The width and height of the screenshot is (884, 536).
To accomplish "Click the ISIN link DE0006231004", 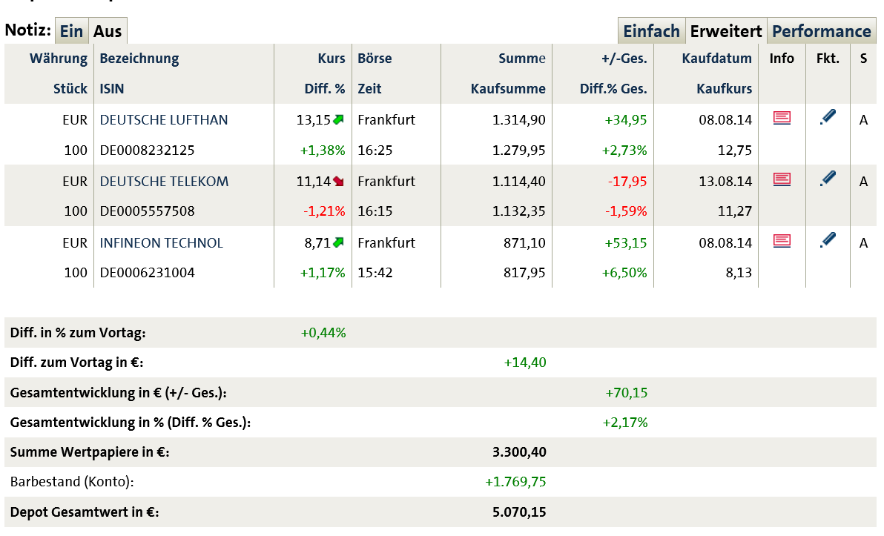I will click(145, 272).
